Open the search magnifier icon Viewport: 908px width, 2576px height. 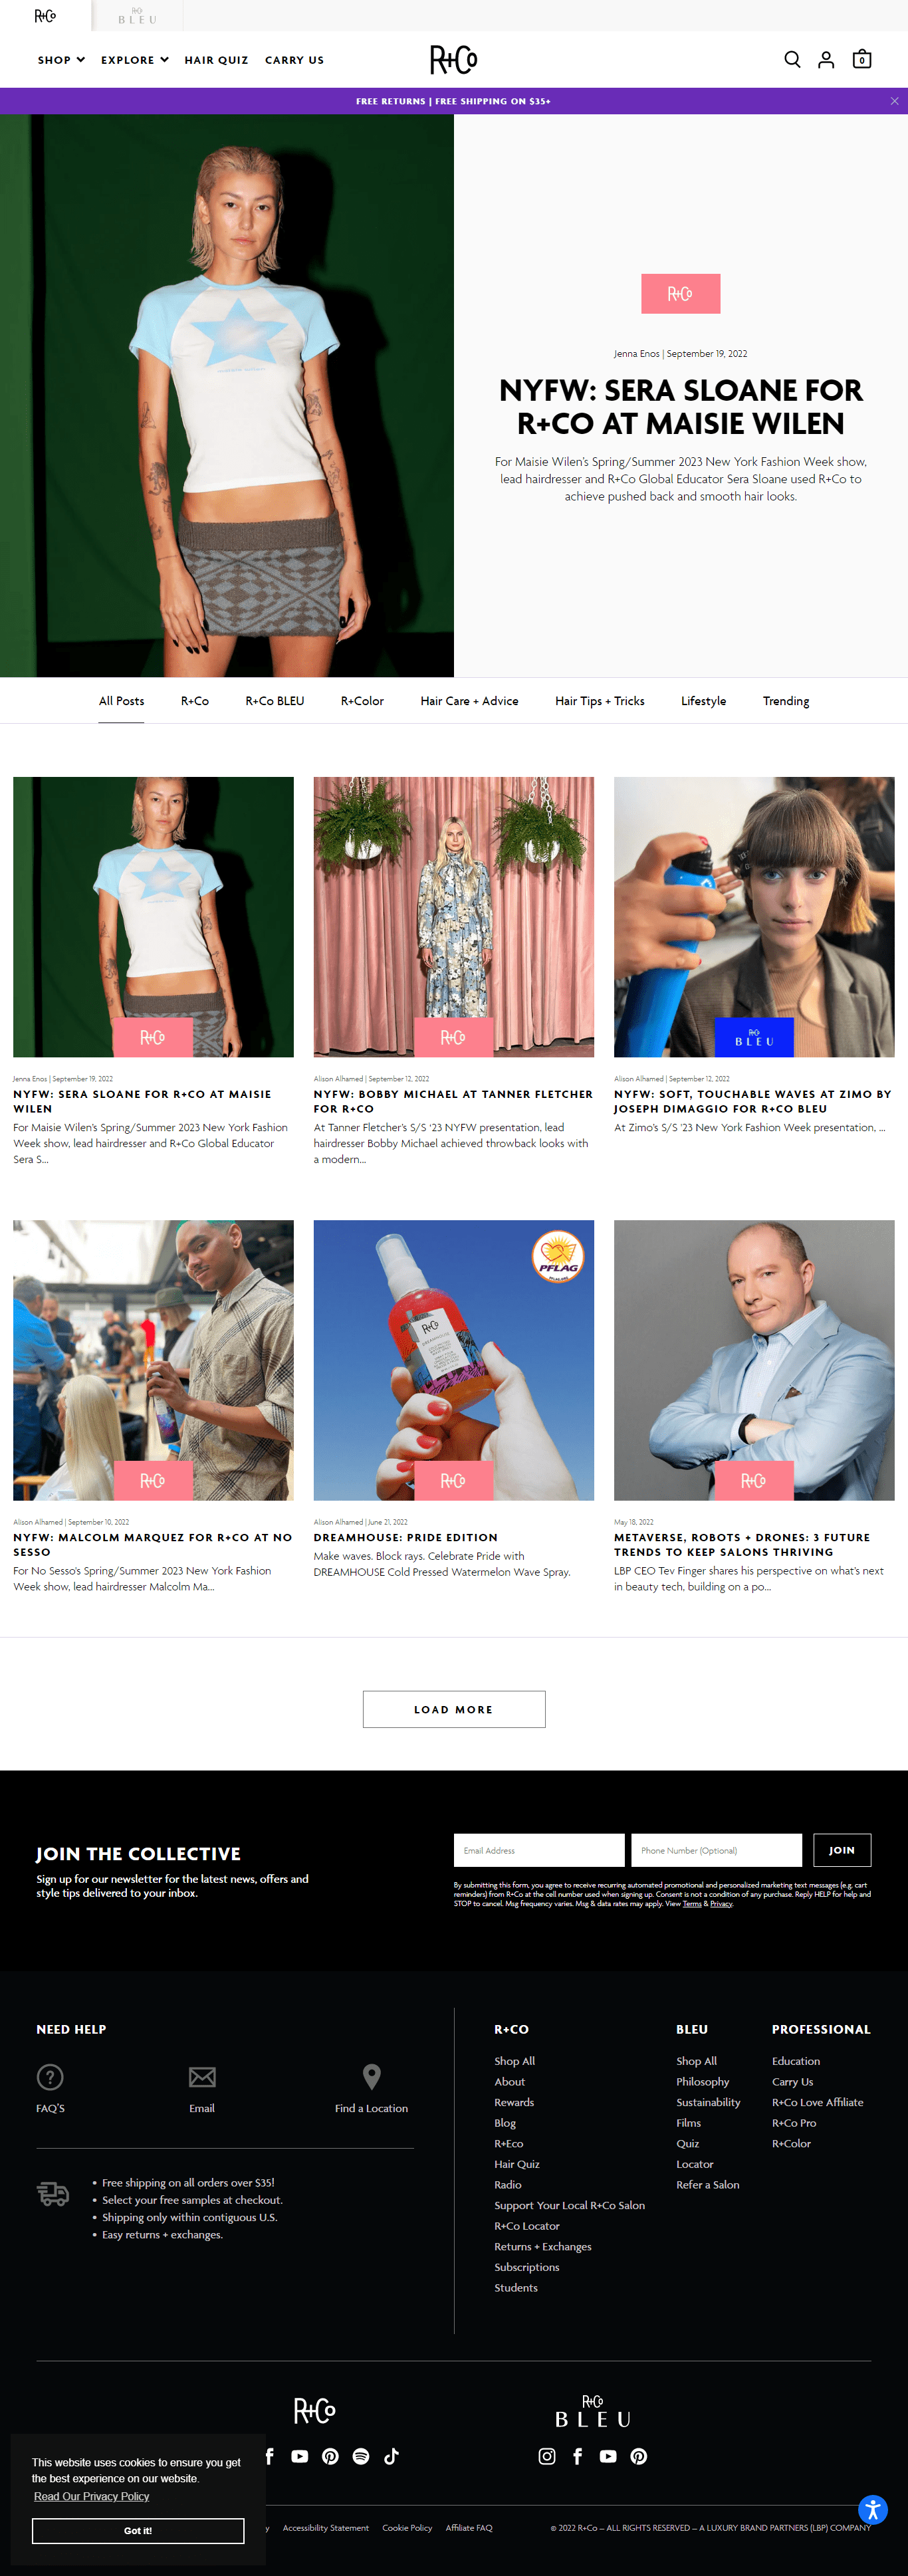click(x=792, y=60)
